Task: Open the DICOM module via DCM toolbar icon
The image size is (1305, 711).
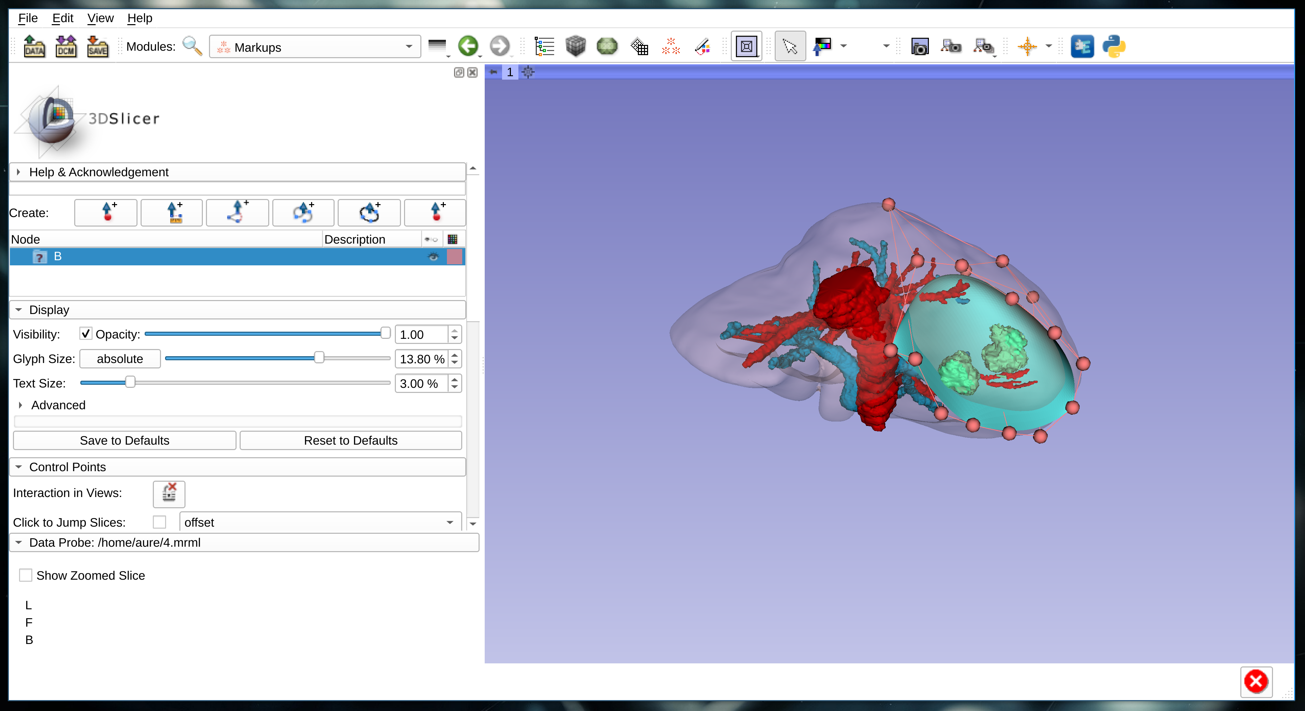Action: 66,46
